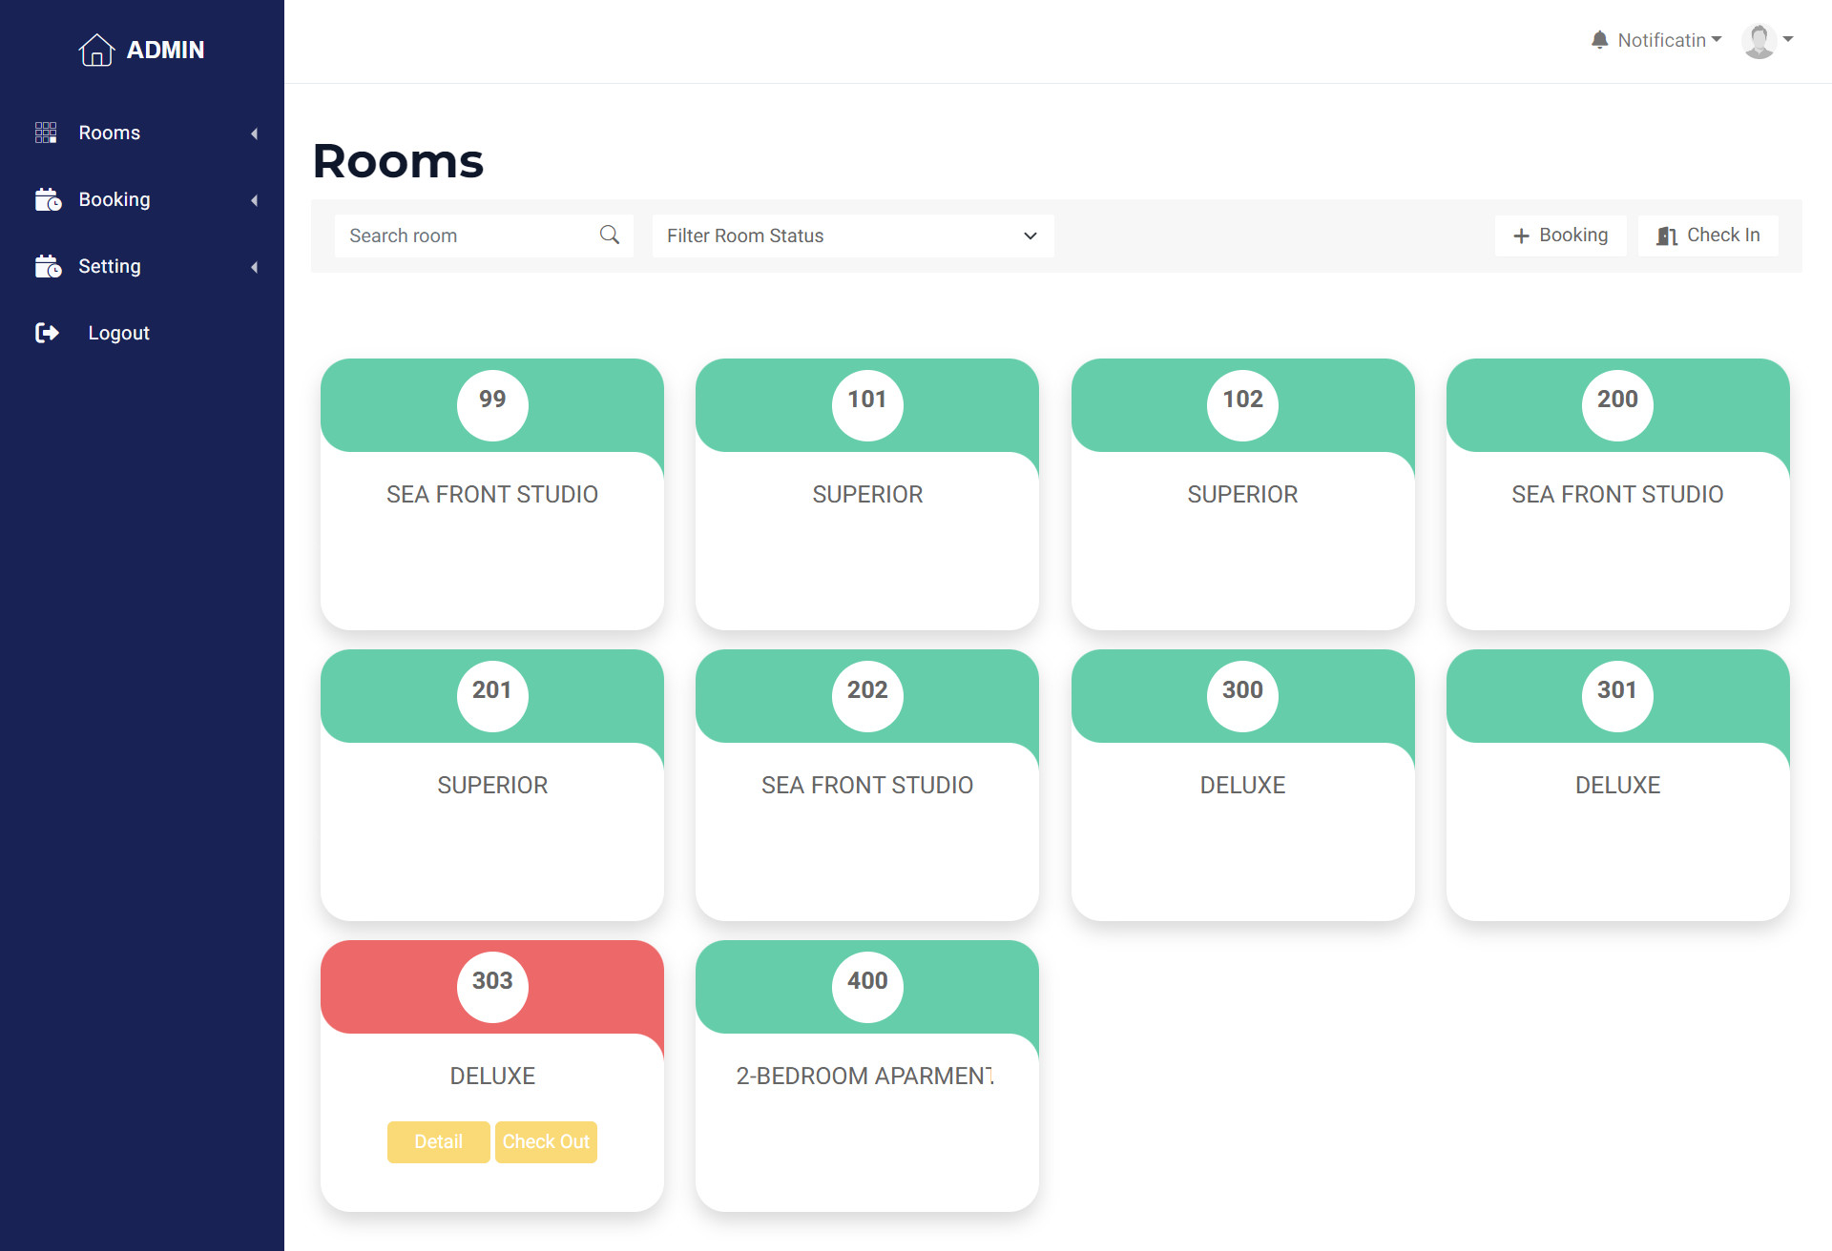Click the search magnifier icon
The width and height of the screenshot is (1832, 1251).
click(x=610, y=235)
